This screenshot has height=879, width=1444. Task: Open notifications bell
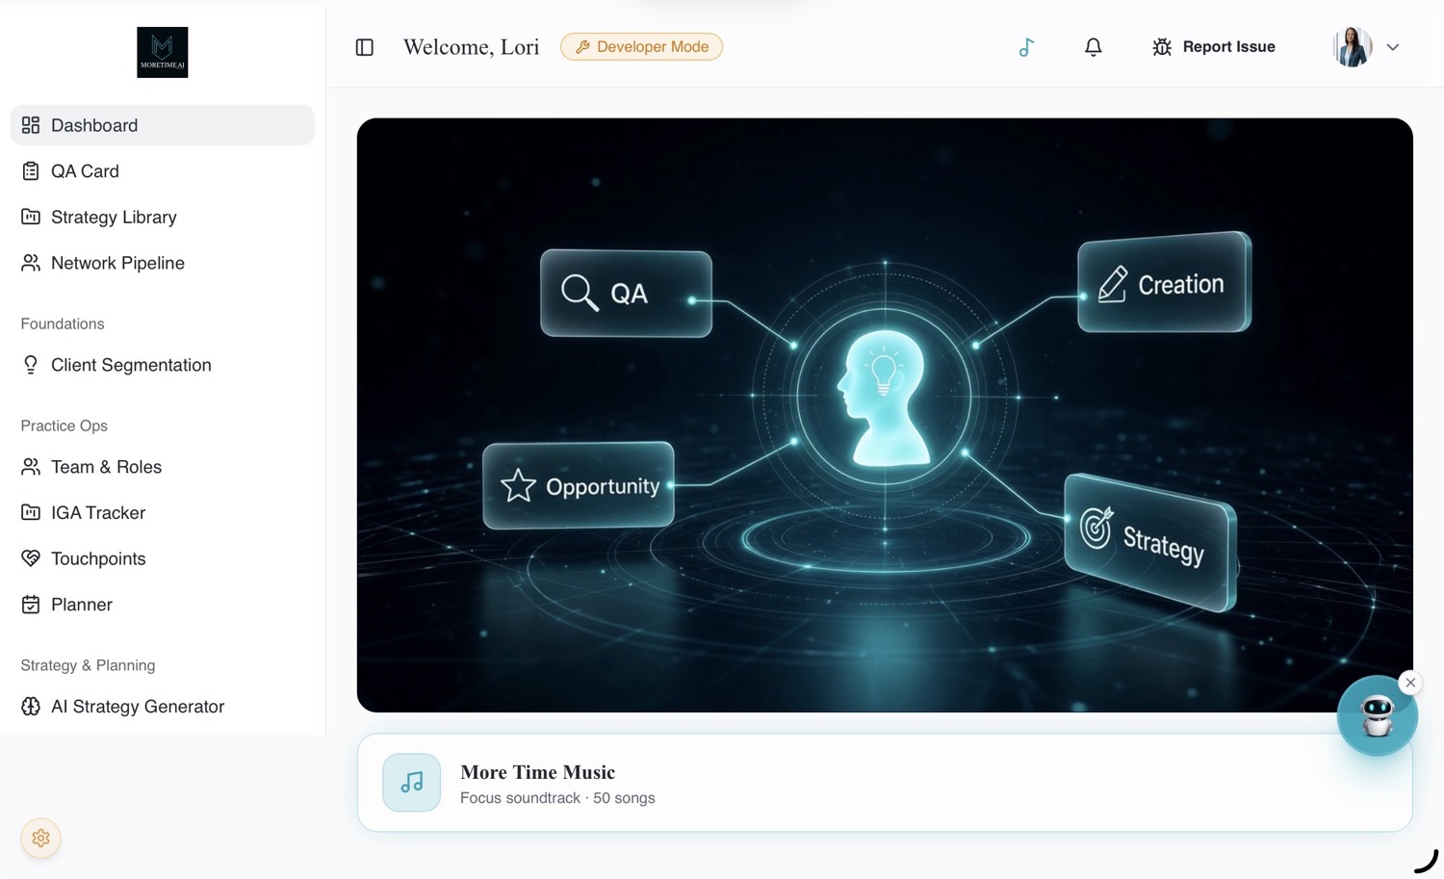[x=1093, y=47]
